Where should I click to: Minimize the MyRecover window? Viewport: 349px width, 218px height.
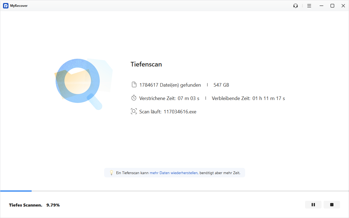(x=321, y=6)
